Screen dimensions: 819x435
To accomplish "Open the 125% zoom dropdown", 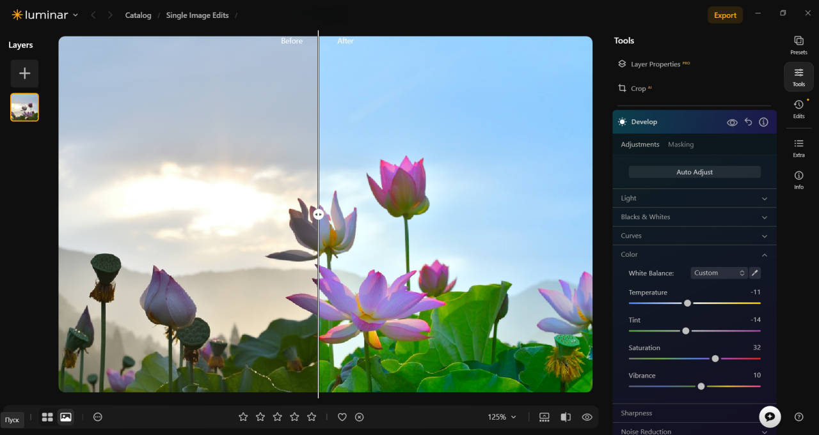I will 502,417.
